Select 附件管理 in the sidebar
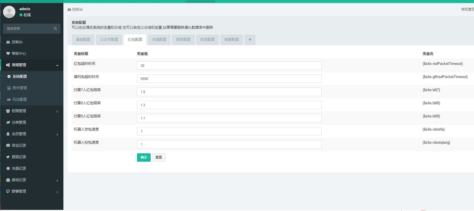This screenshot has width=474, height=211. click(x=19, y=88)
